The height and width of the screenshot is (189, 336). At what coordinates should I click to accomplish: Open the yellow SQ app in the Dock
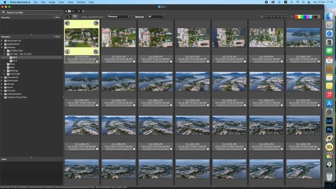pos(329,147)
